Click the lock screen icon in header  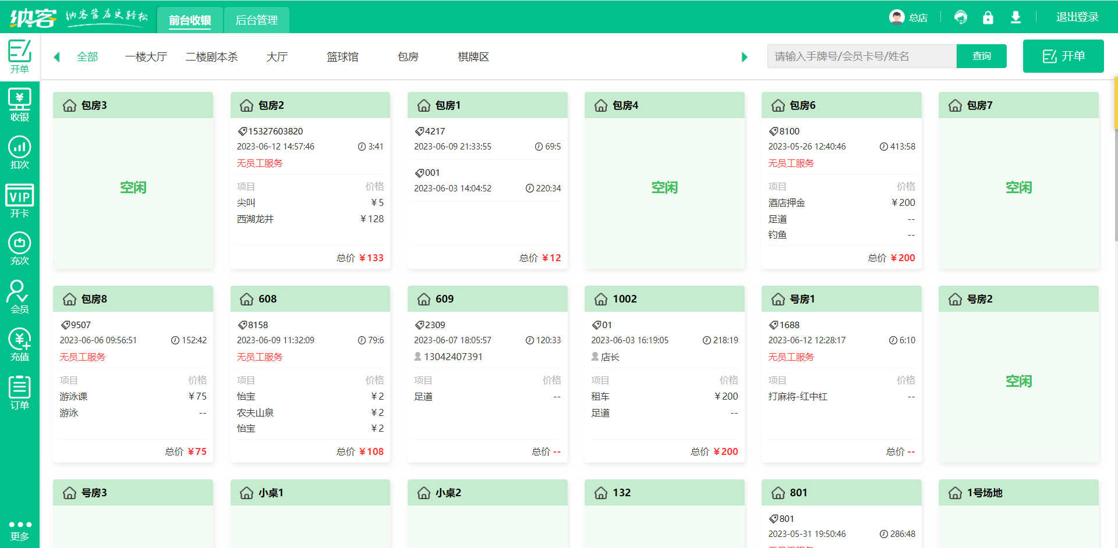tap(988, 17)
